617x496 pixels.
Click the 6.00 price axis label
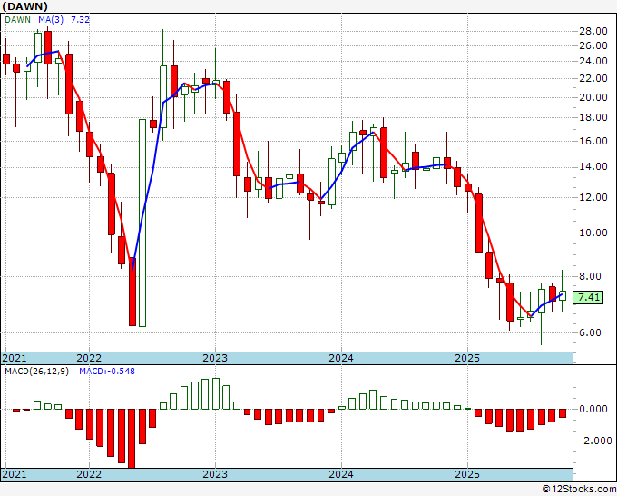(589, 332)
